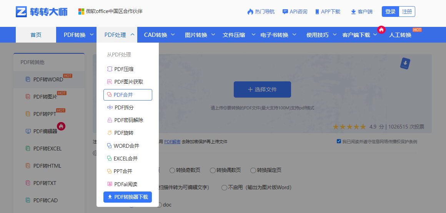Click the WORD合并 icon

pyautogui.click(x=109, y=146)
